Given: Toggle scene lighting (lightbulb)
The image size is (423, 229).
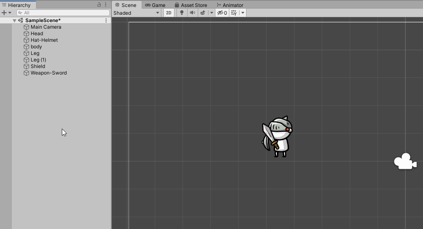Looking at the screenshot, I should click(182, 13).
